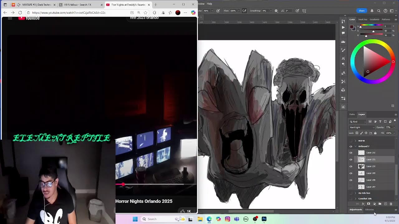Hide Layer 249 visibility eye
This screenshot has height=224, width=399.
tap(351, 173)
